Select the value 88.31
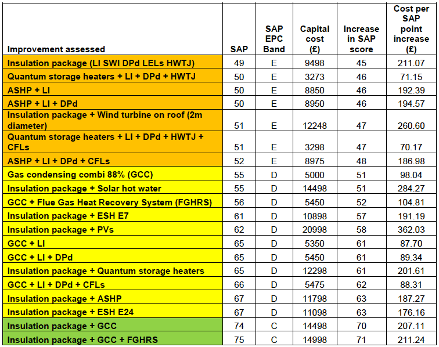Screen dimensions: 439x347 (x=411, y=284)
